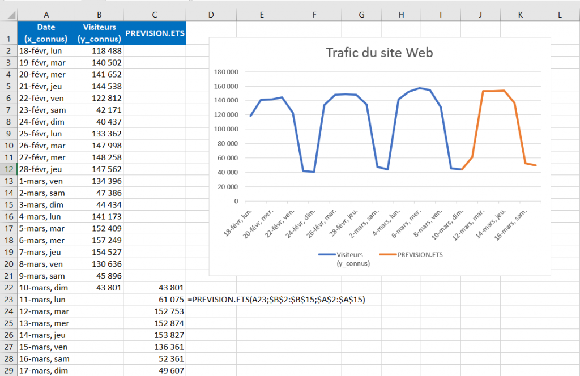This screenshot has width=580, height=376.
Task: Select the column C header
Action: click(x=154, y=14)
